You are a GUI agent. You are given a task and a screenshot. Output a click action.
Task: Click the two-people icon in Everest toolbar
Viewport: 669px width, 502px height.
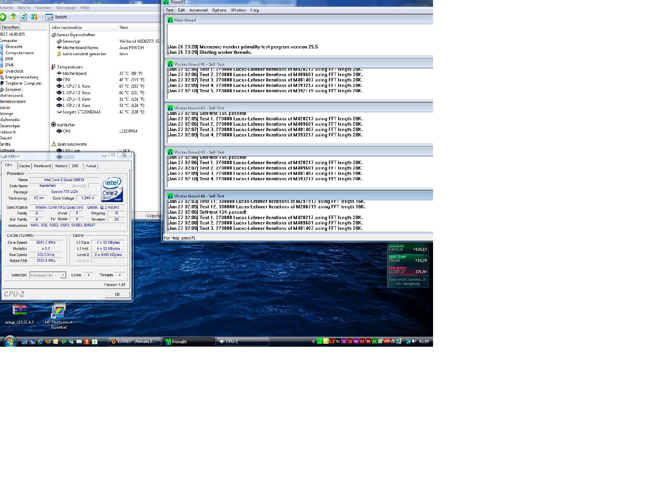(34, 17)
